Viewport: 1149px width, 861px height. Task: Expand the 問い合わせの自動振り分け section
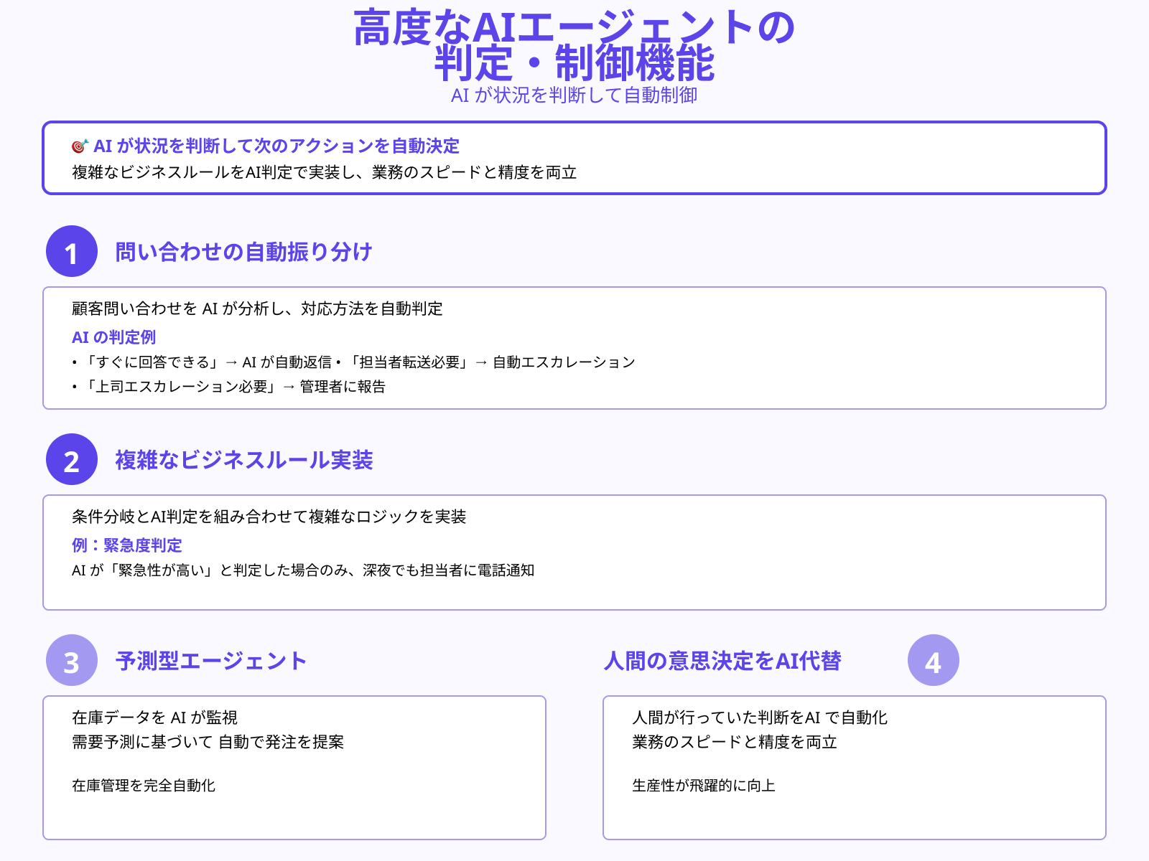(244, 253)
